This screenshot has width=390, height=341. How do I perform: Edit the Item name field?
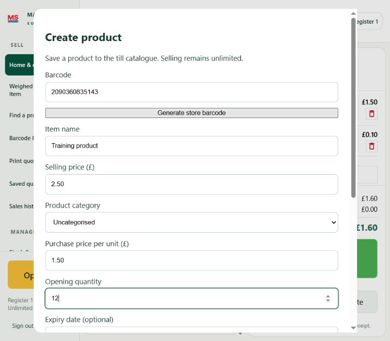tap(192, 146)
